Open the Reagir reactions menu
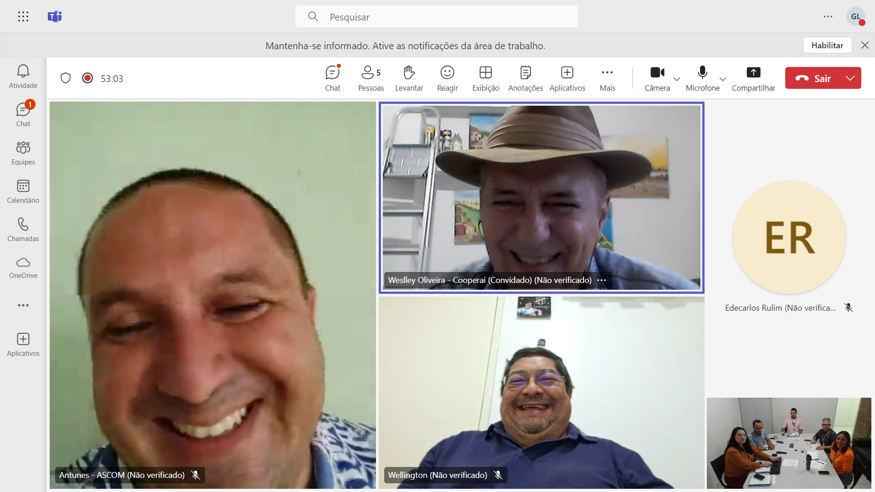This screenshot has height=492, width=875. click(x=448, y=78)
